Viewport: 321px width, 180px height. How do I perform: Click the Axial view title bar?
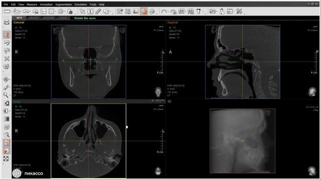[88, 101]
